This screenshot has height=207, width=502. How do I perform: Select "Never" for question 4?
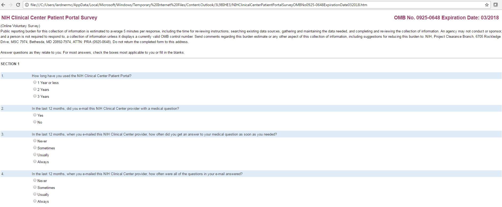pos(35,180)
